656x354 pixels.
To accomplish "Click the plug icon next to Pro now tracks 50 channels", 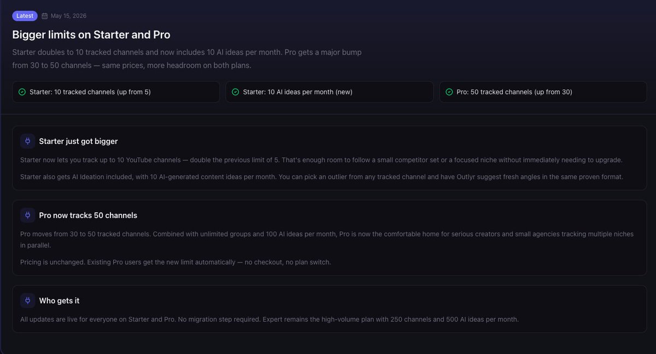I will tap(27, 215).
